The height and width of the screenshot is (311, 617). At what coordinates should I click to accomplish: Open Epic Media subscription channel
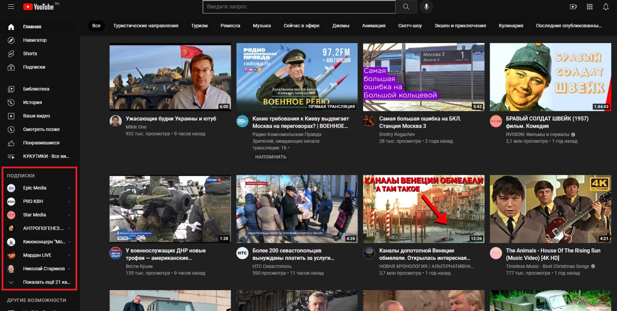coord(35,188)
